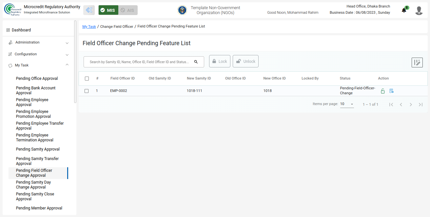The height and width of the screenshot is (217, 430).
Task: Click the Status column header
Action: coord(345,79)
